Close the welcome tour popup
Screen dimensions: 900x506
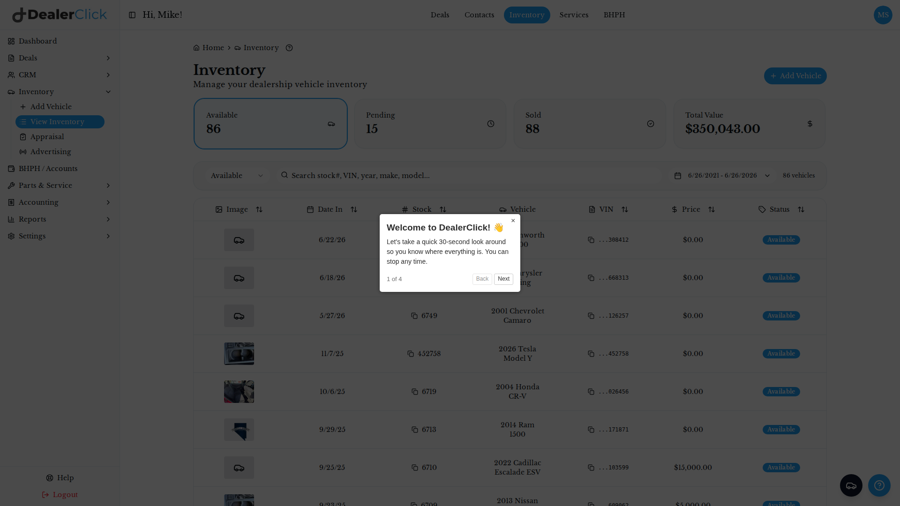tap(513, 221)
